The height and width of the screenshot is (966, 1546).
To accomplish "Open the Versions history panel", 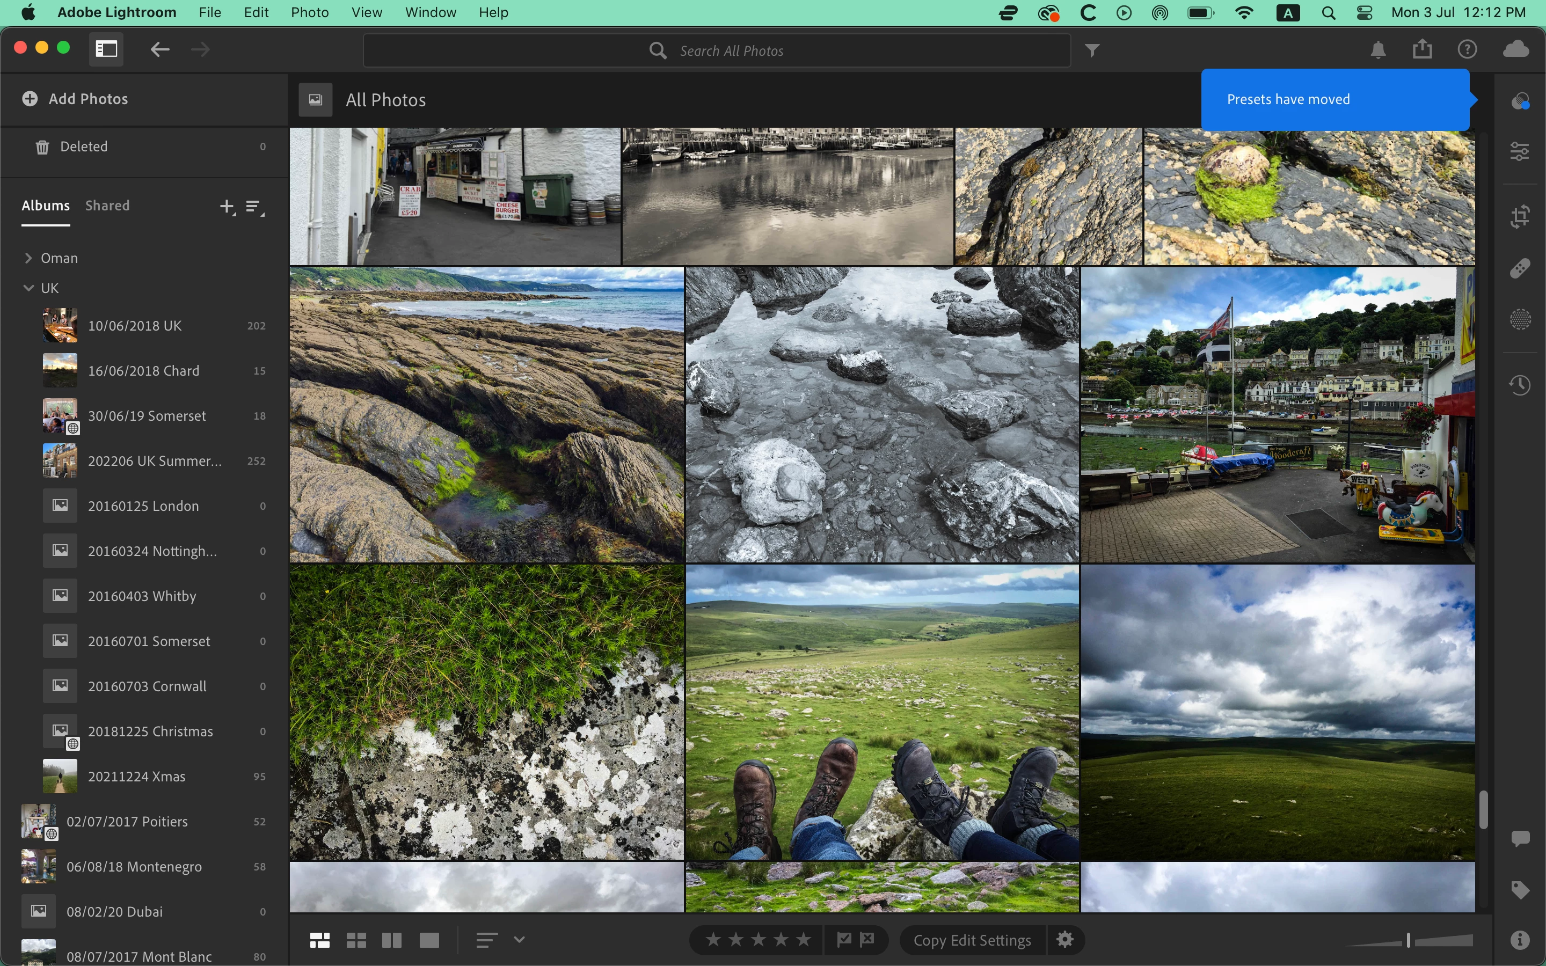I will point(1520,385).
